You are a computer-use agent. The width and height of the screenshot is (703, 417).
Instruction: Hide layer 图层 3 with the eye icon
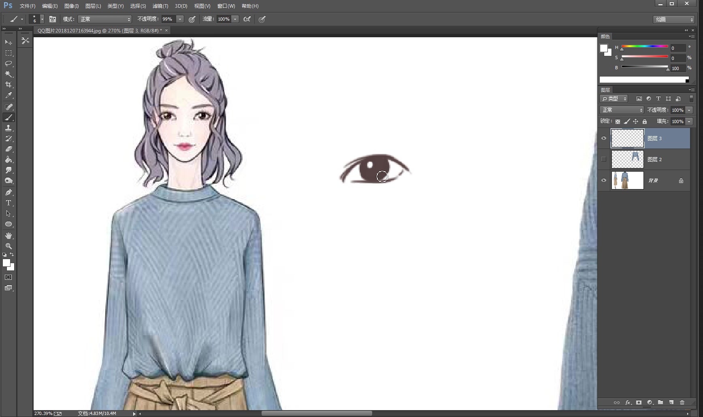(x=604, y=138)
